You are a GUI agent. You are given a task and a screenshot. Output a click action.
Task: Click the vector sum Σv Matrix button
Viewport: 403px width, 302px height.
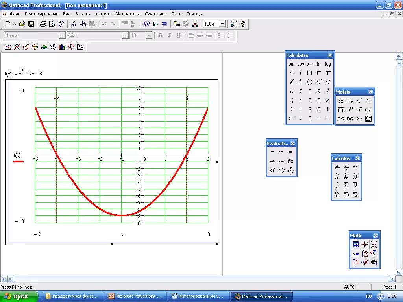coord(359,118)
